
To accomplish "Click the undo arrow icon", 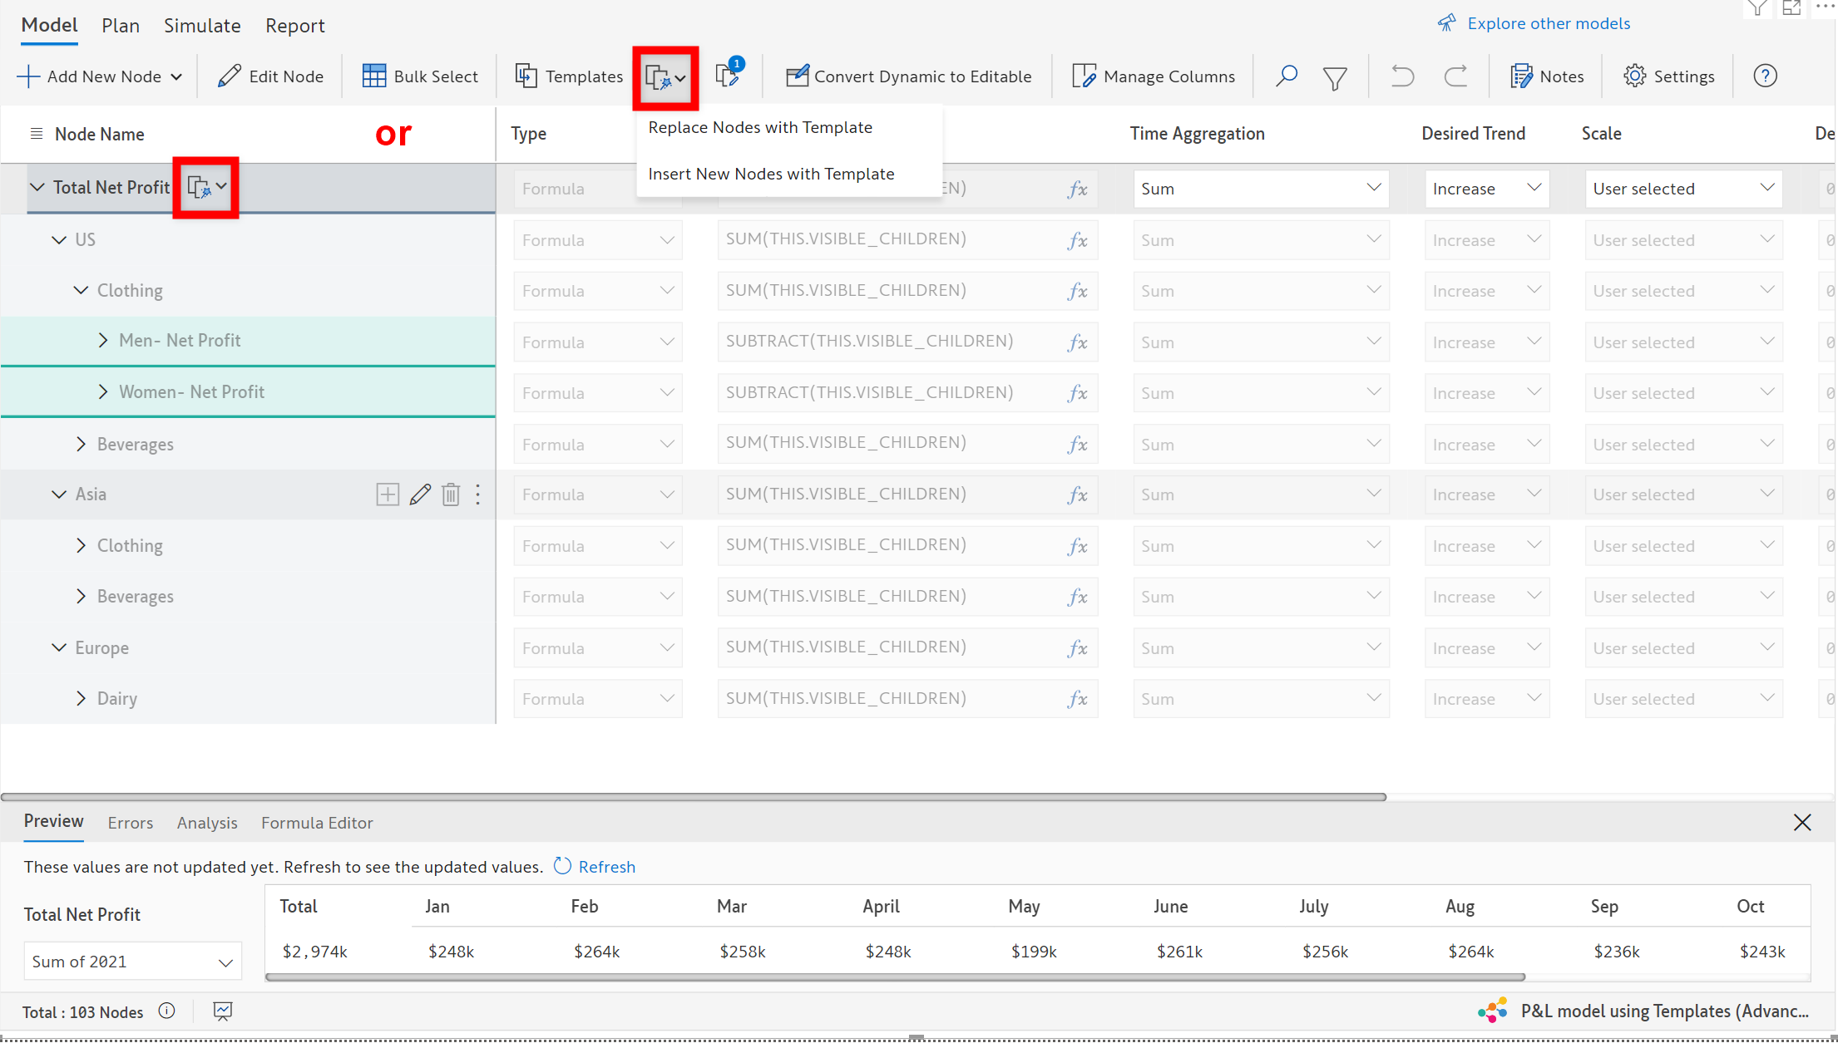I will pyautogui.click(x=1403, y=76).
